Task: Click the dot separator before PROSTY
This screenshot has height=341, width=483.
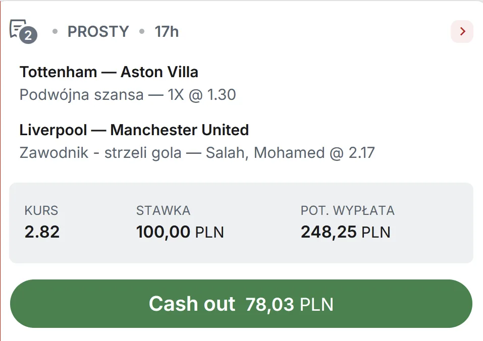Action: [x=55, y=32]
